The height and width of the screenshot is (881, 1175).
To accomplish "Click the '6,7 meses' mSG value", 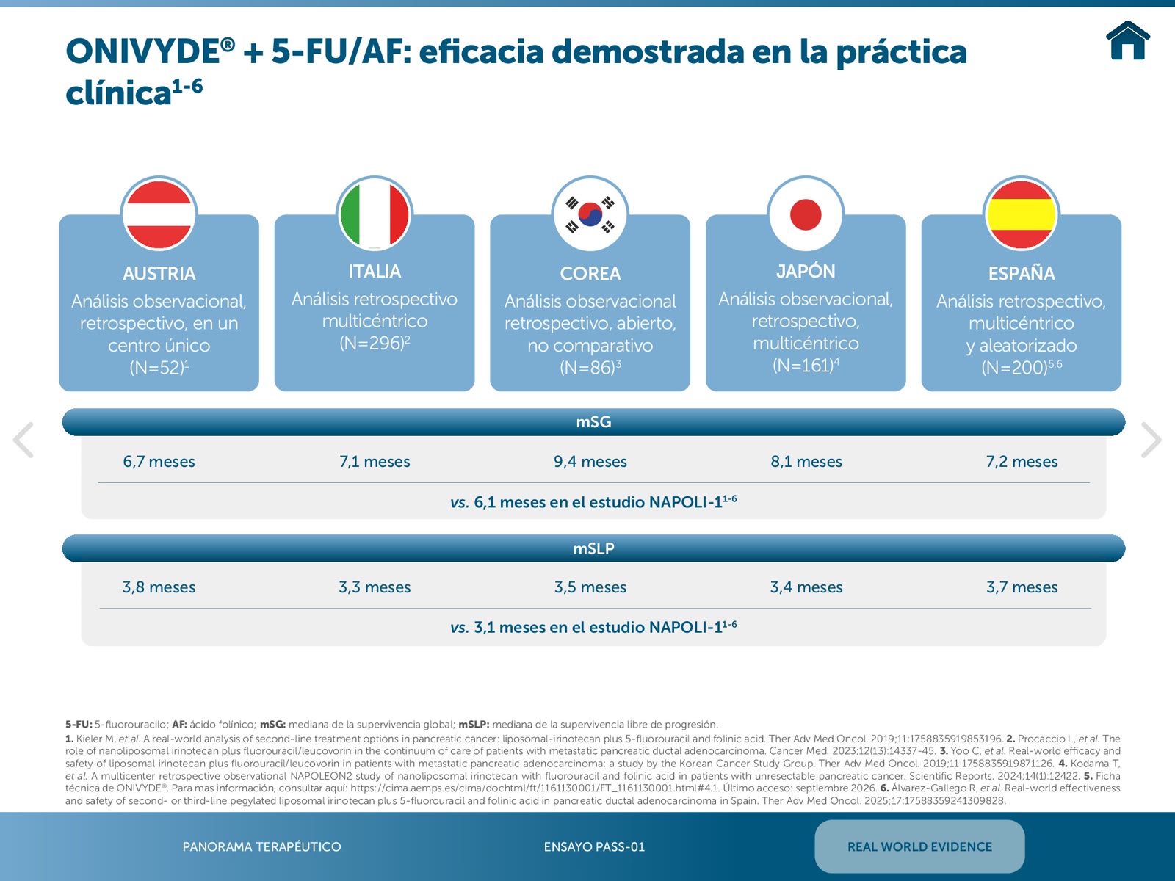I will 159,462.
